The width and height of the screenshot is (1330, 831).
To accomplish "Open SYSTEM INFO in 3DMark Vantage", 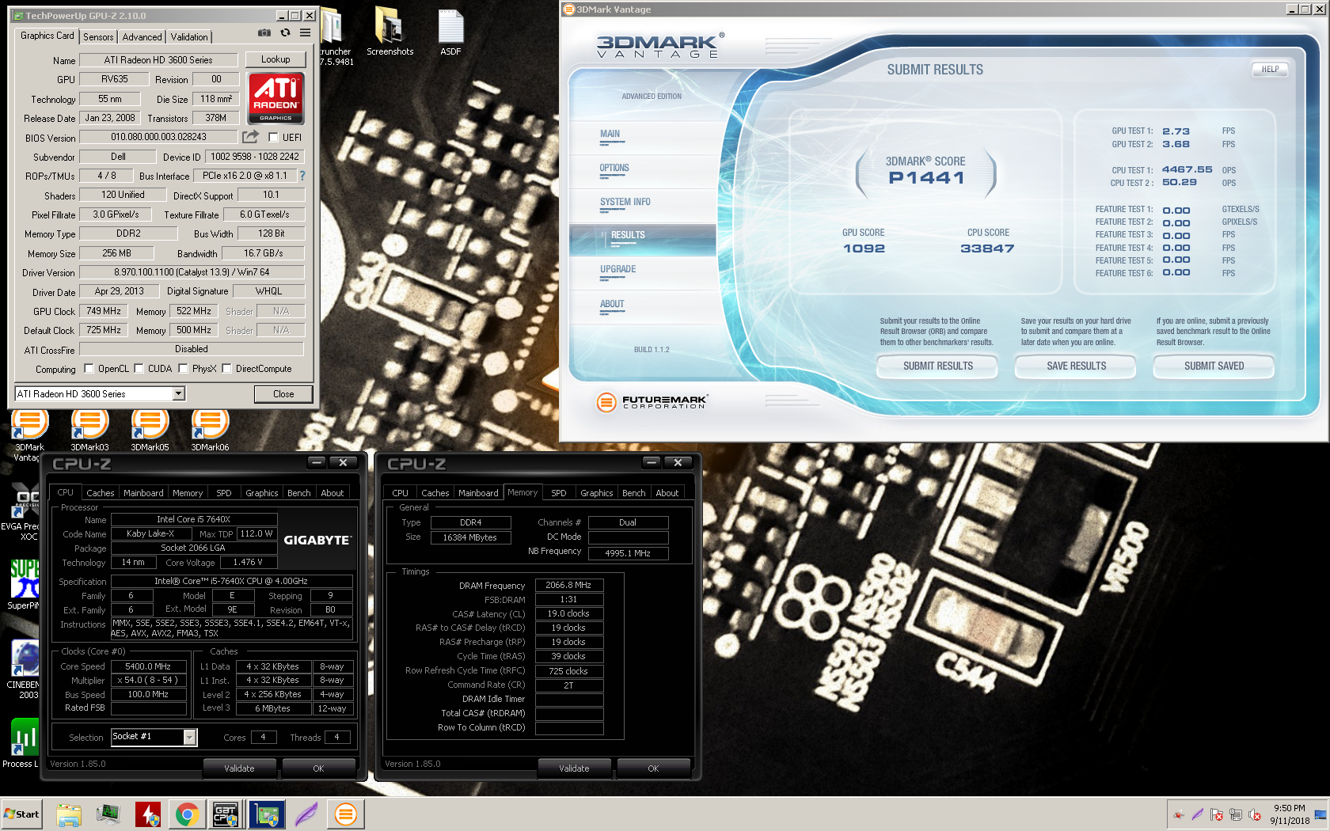I will [x=625, y=203].
